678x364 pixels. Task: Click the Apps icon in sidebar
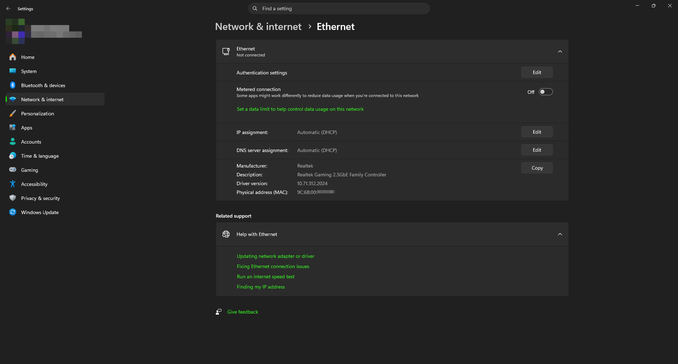coord(13,127)
